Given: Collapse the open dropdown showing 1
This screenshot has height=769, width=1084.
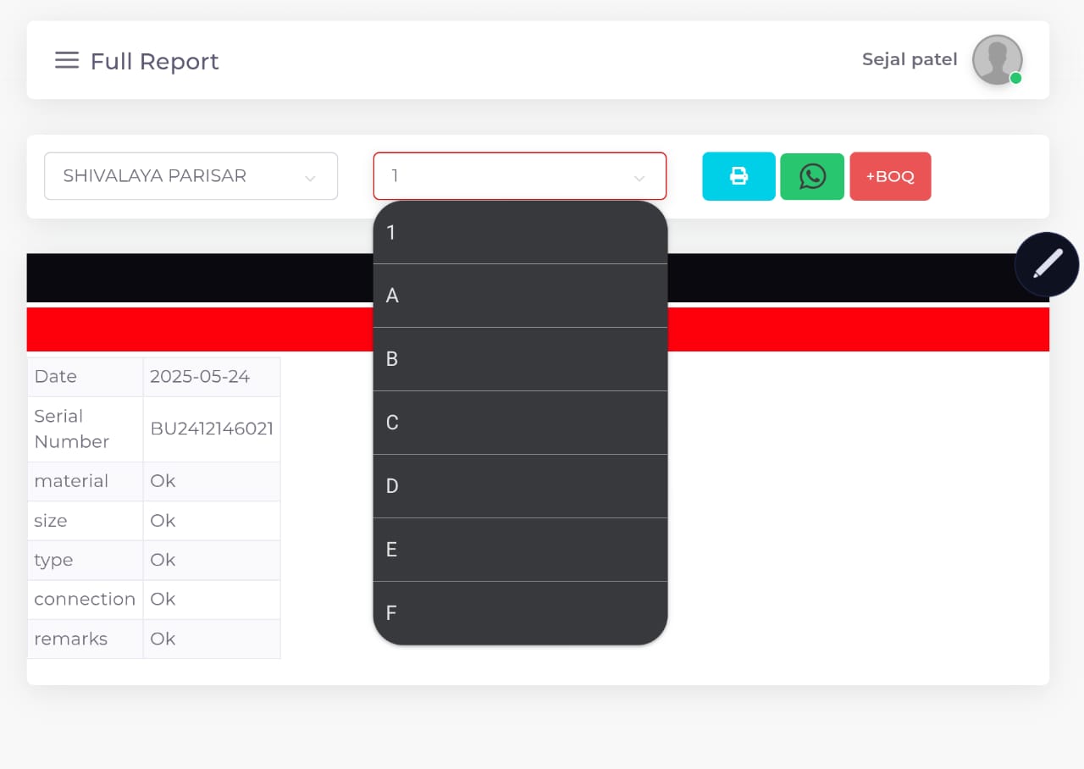Looking at the screenshot, I should pyautogui.click(x=519, y=176).
